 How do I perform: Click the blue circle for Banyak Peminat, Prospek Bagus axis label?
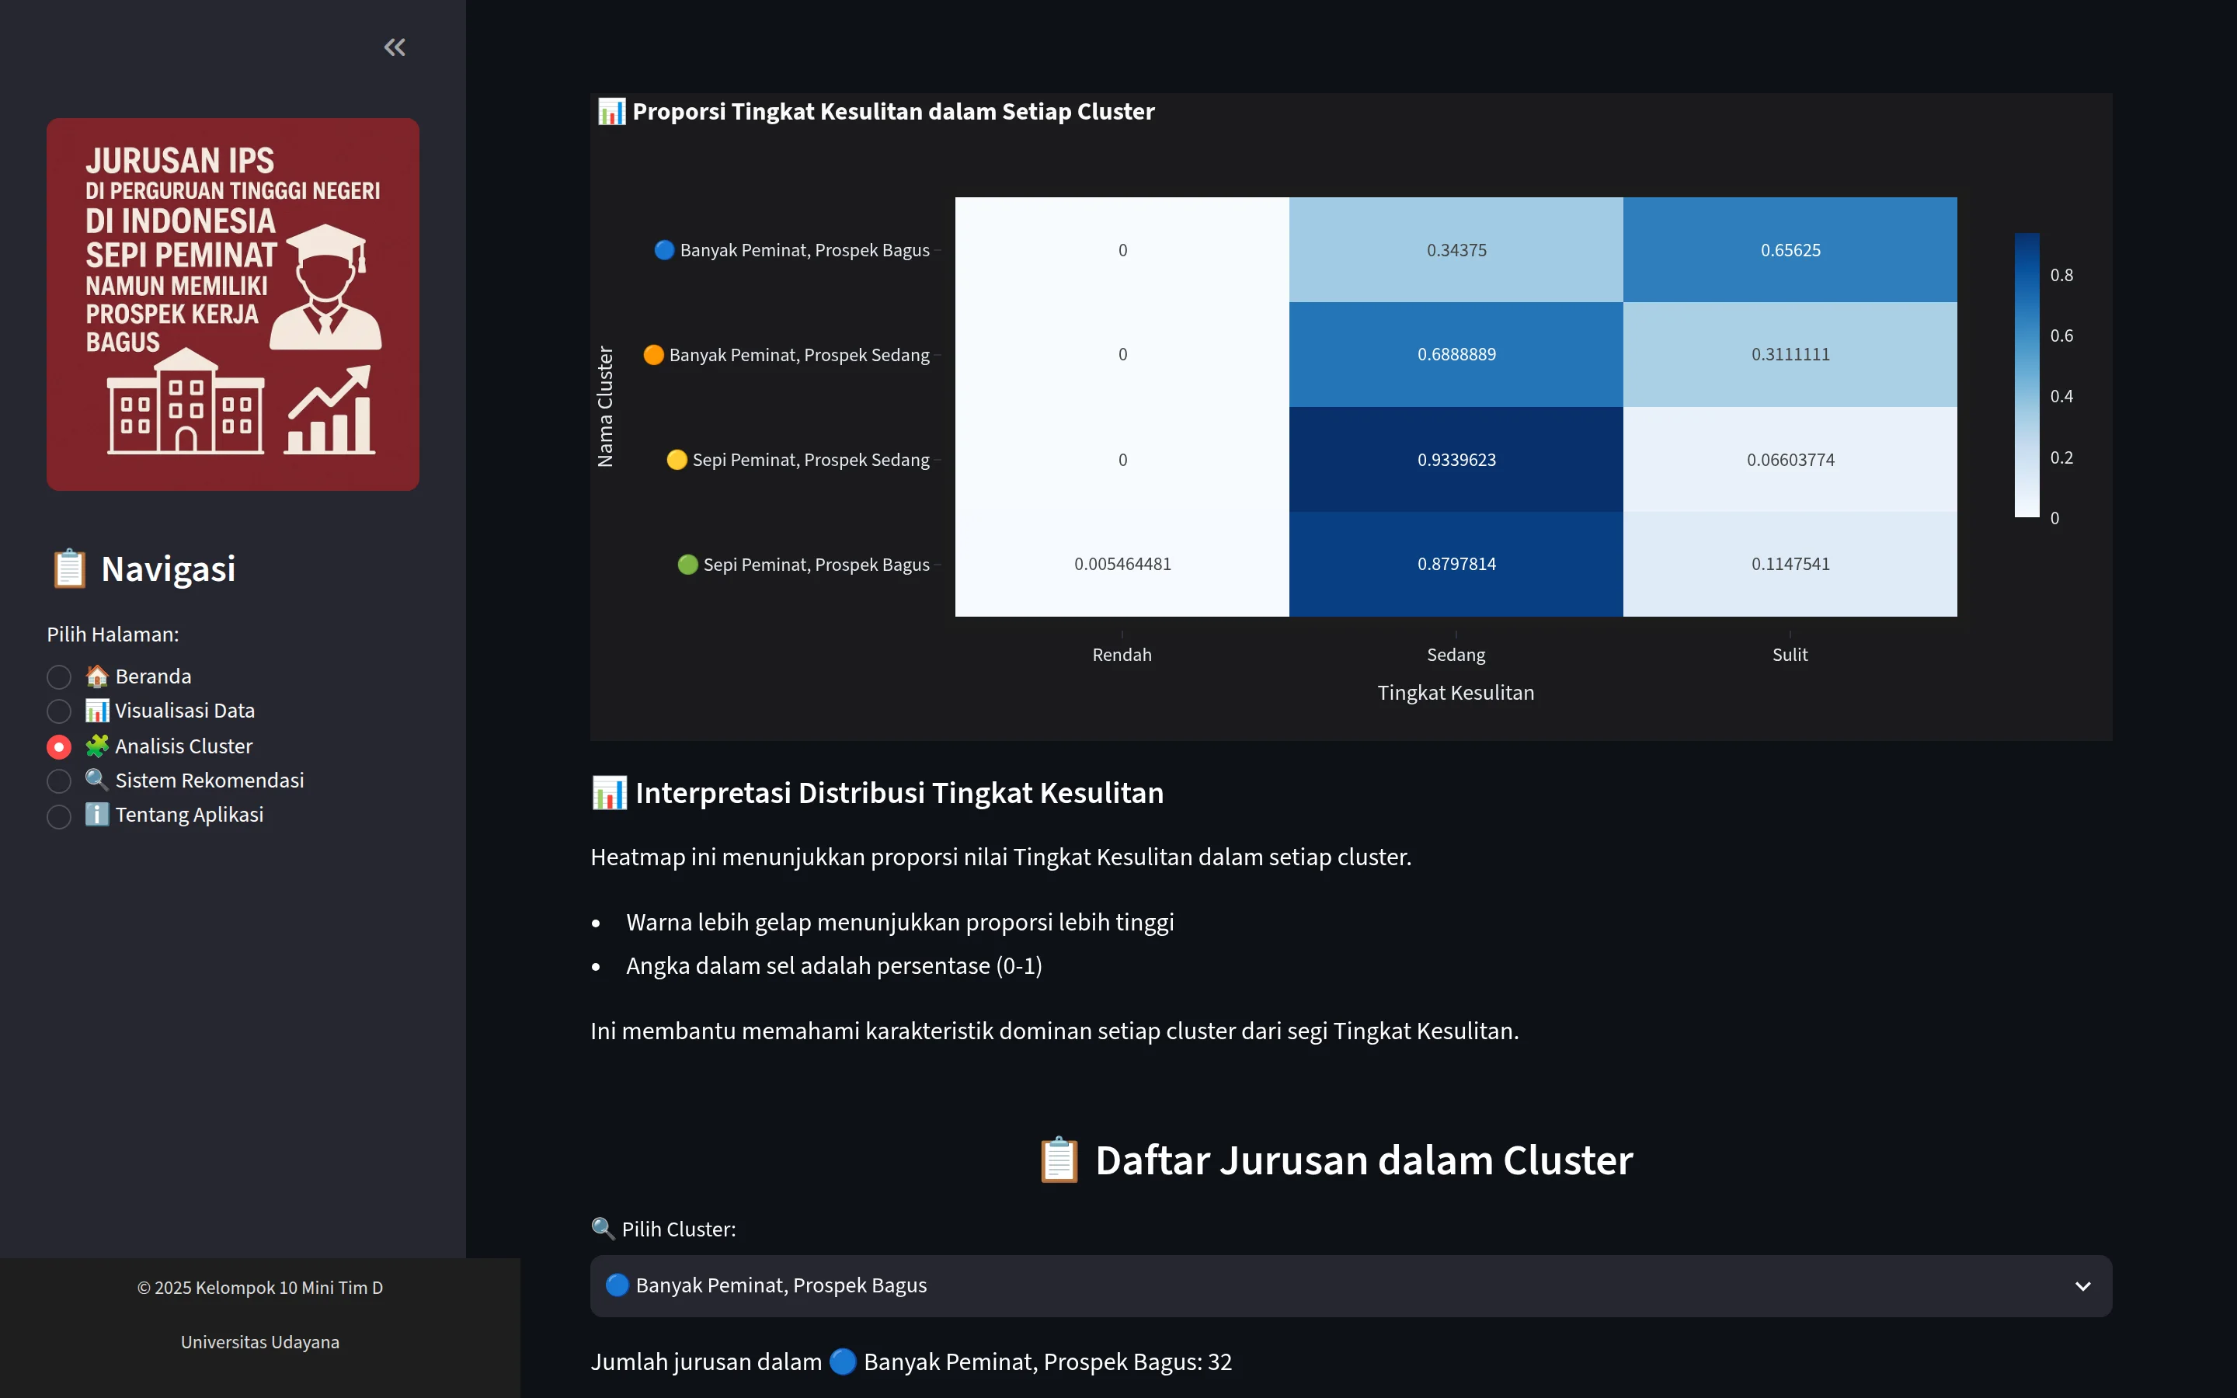tap(663, 251)
